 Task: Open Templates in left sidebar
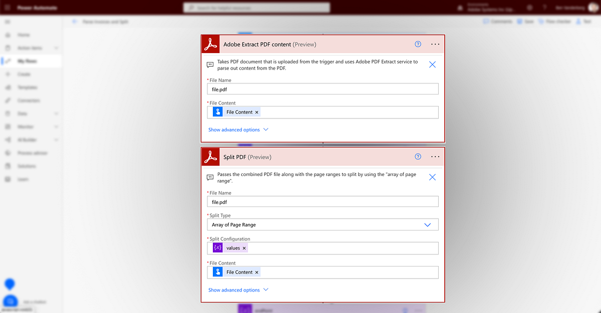click(28, 87)
